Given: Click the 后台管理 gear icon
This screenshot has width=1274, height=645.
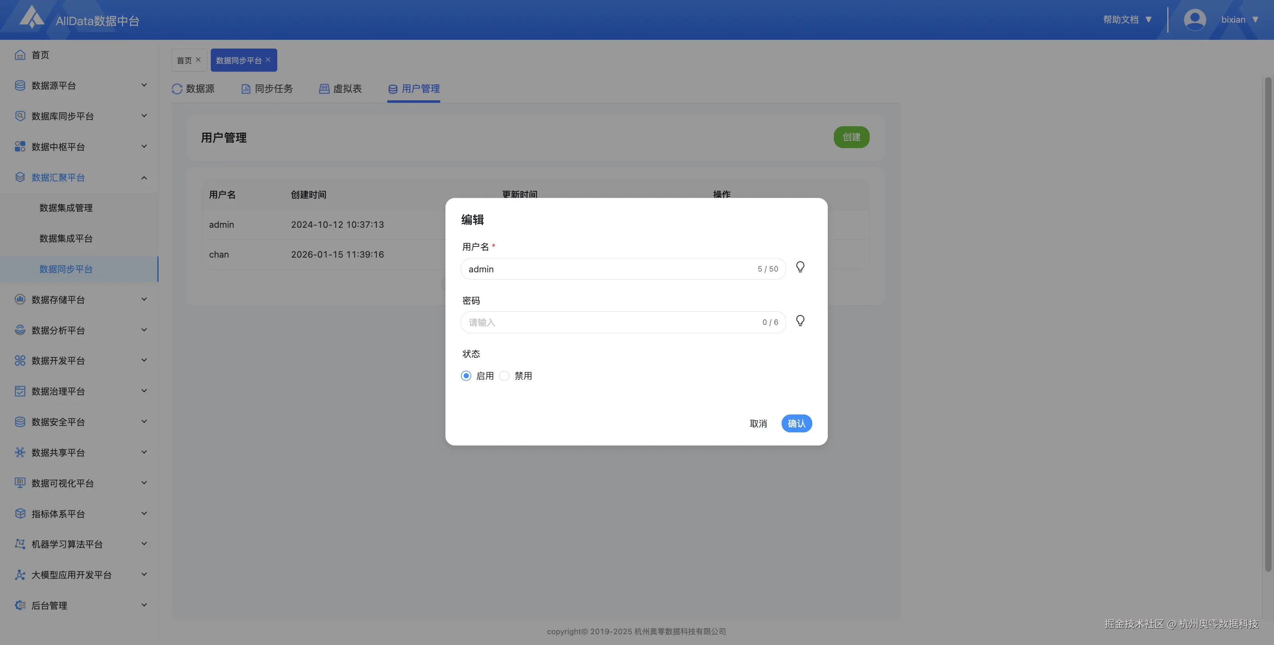Looking at the screenshot, I should pyautogui.click(x=20, y=606).
